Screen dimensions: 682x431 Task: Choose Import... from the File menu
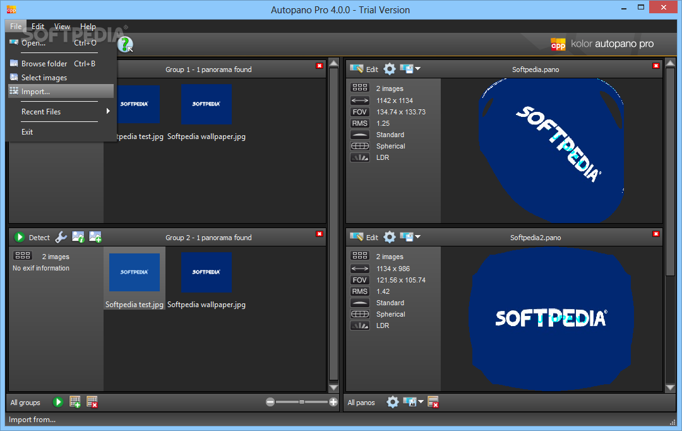coord(61,92)
